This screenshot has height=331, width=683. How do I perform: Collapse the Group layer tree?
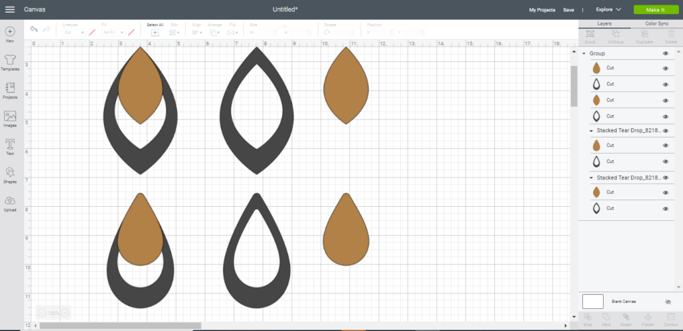584,53
